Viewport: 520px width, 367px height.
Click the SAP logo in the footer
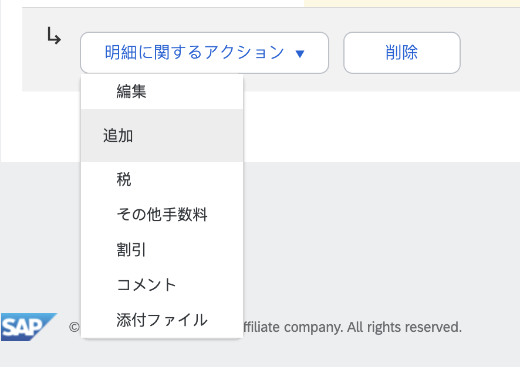pyautogui.click(x=28, y=327)
